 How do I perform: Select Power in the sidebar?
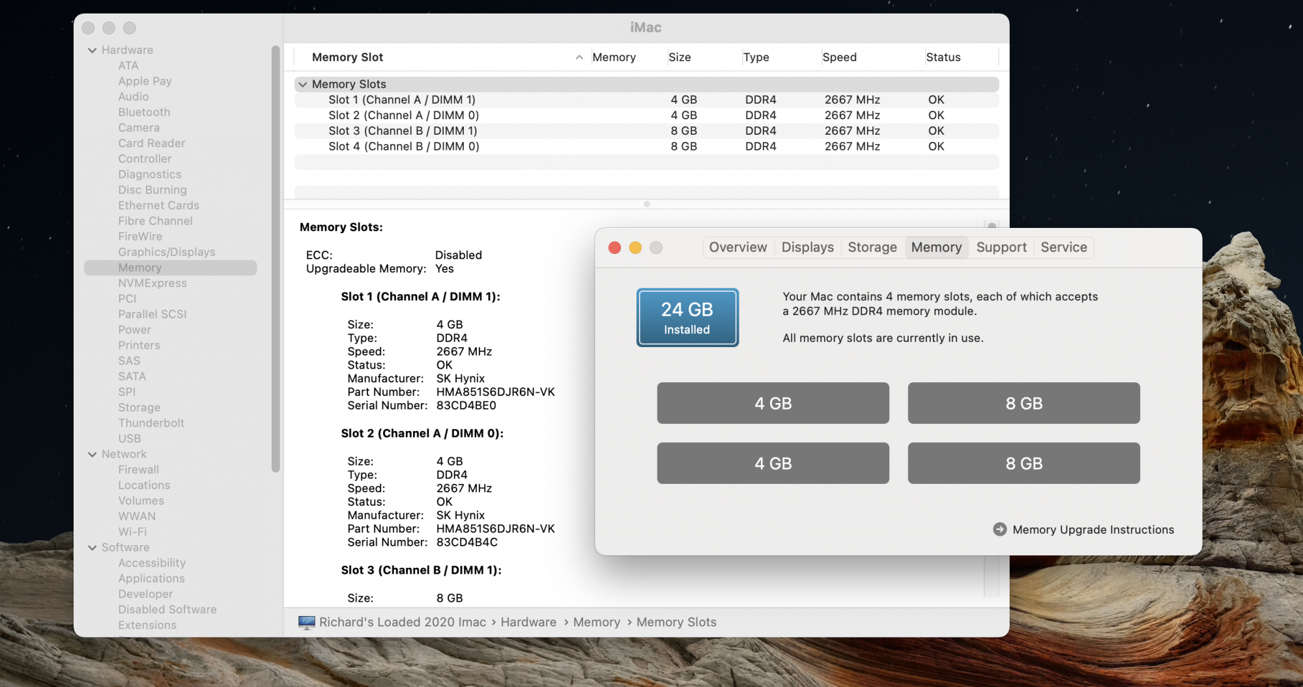[134, 330]
